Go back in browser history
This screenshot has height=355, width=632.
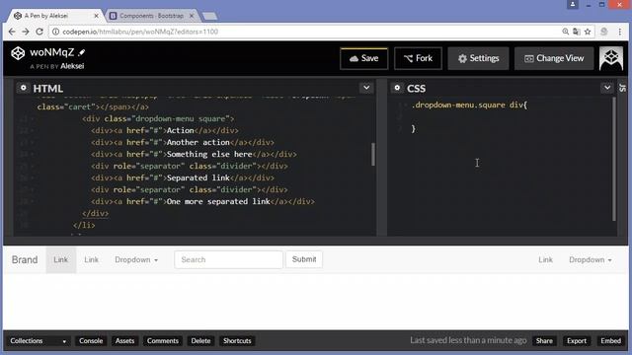coord(12,32)
